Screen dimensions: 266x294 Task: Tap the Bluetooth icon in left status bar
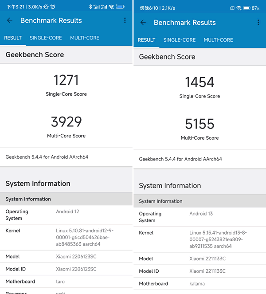[90, 7]
